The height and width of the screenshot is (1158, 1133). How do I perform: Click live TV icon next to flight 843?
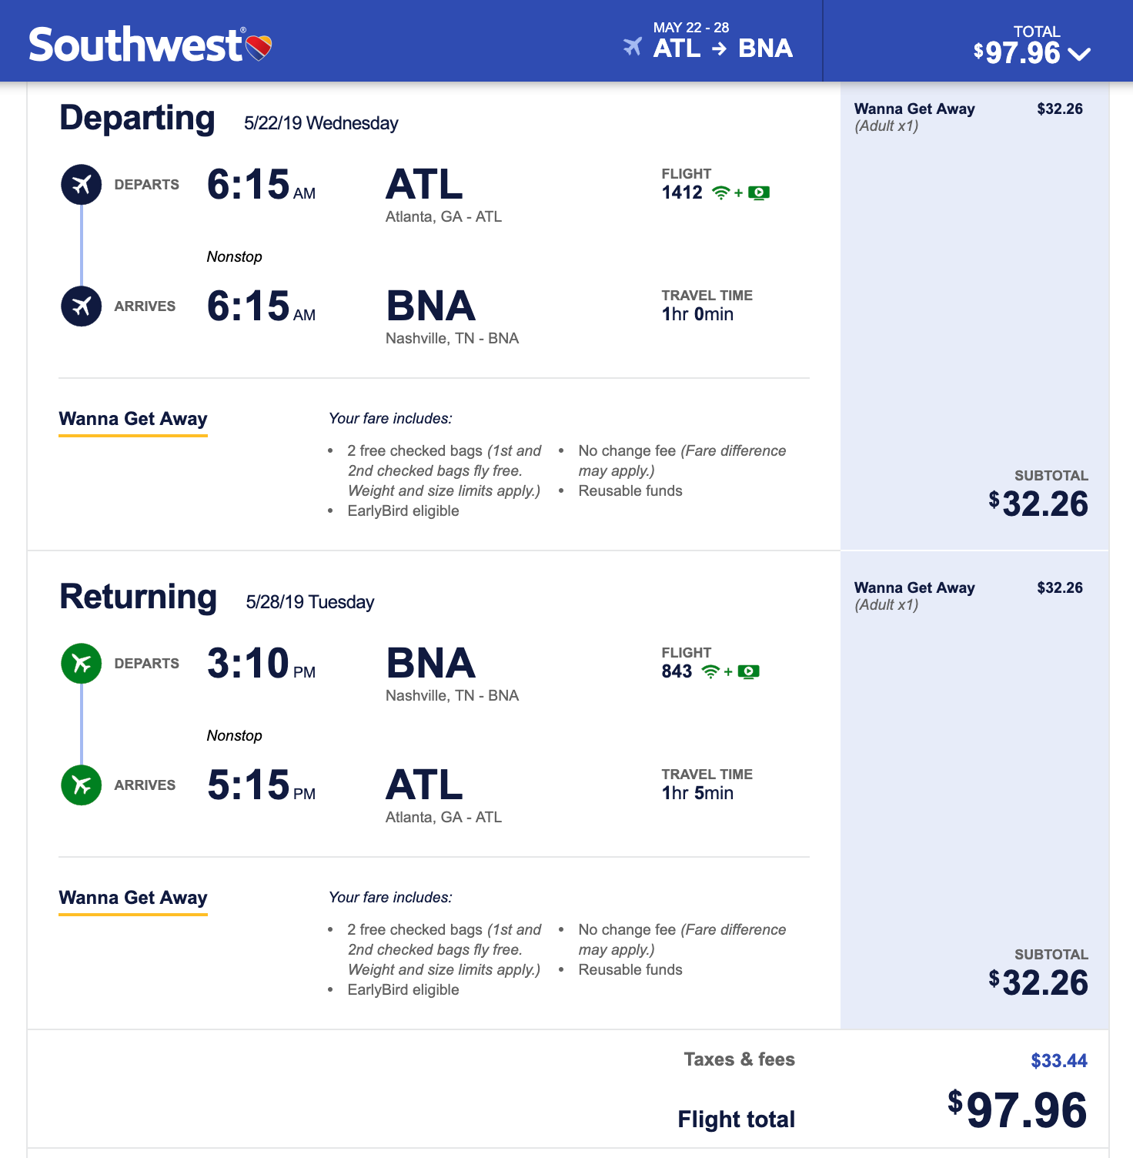pyautogui.click(x=749, y=672)
